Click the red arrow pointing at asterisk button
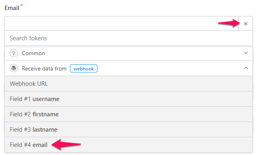The image size is (257, 155). 229,23
